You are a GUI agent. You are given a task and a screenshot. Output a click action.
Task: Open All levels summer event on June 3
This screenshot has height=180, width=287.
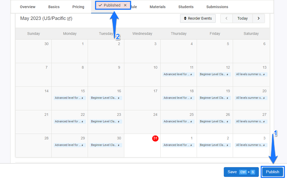[251, 145]
